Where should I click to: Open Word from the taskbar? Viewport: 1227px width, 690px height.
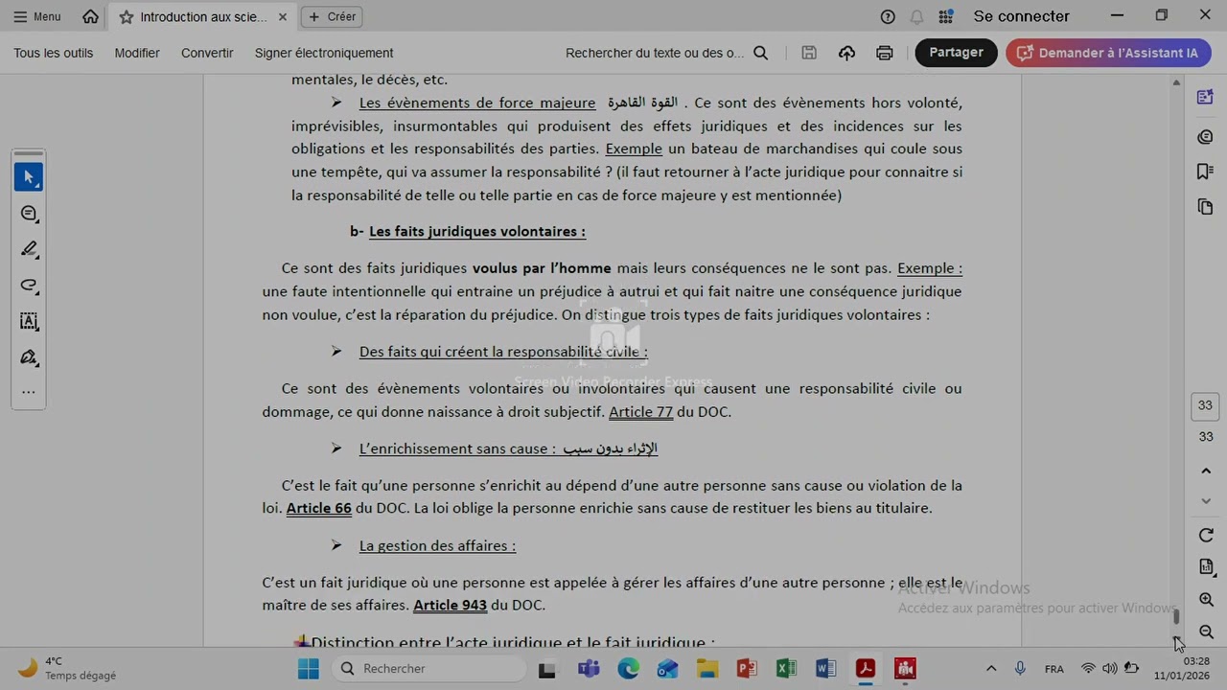pyautogui.click(x=825, y=669)
